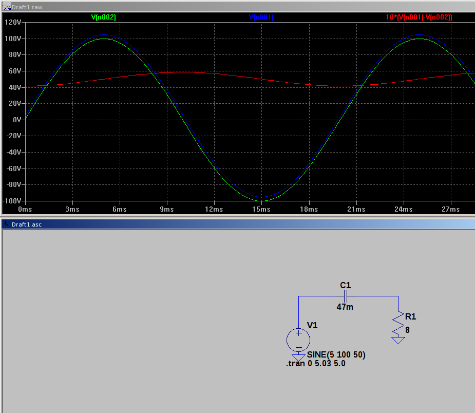Screen dimensions: 475x413
Task: Click the resistor value 8
Action: point(407,330)
